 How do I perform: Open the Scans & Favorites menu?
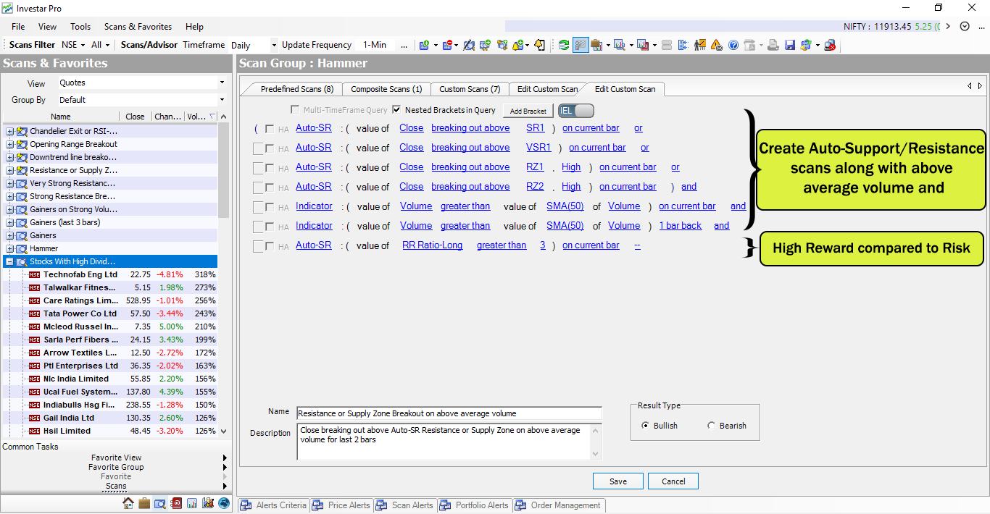[138, 27]
